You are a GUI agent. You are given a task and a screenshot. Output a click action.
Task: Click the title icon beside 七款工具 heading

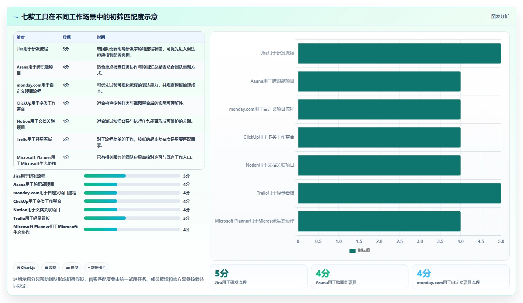click(x=16, y=17)
